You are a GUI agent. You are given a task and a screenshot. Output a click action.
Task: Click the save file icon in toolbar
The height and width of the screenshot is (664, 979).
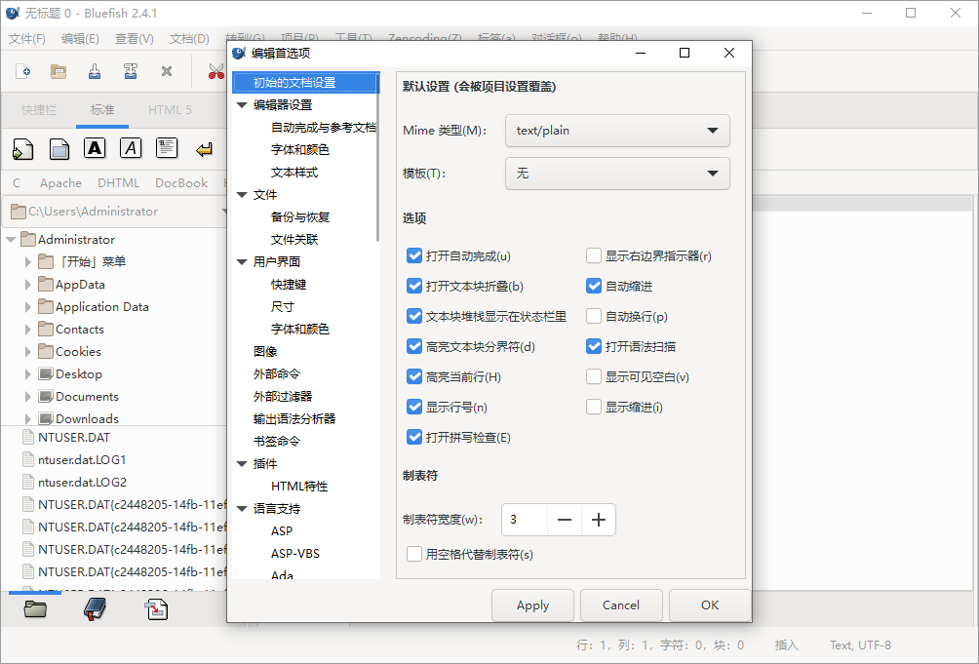95,71
